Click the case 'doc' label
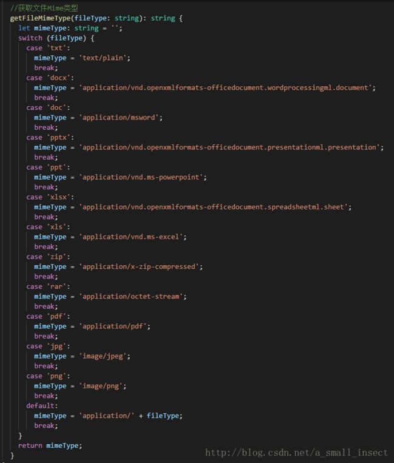Image resolution: width=394 pixels, height=463 pixels. tap(48, 107)
